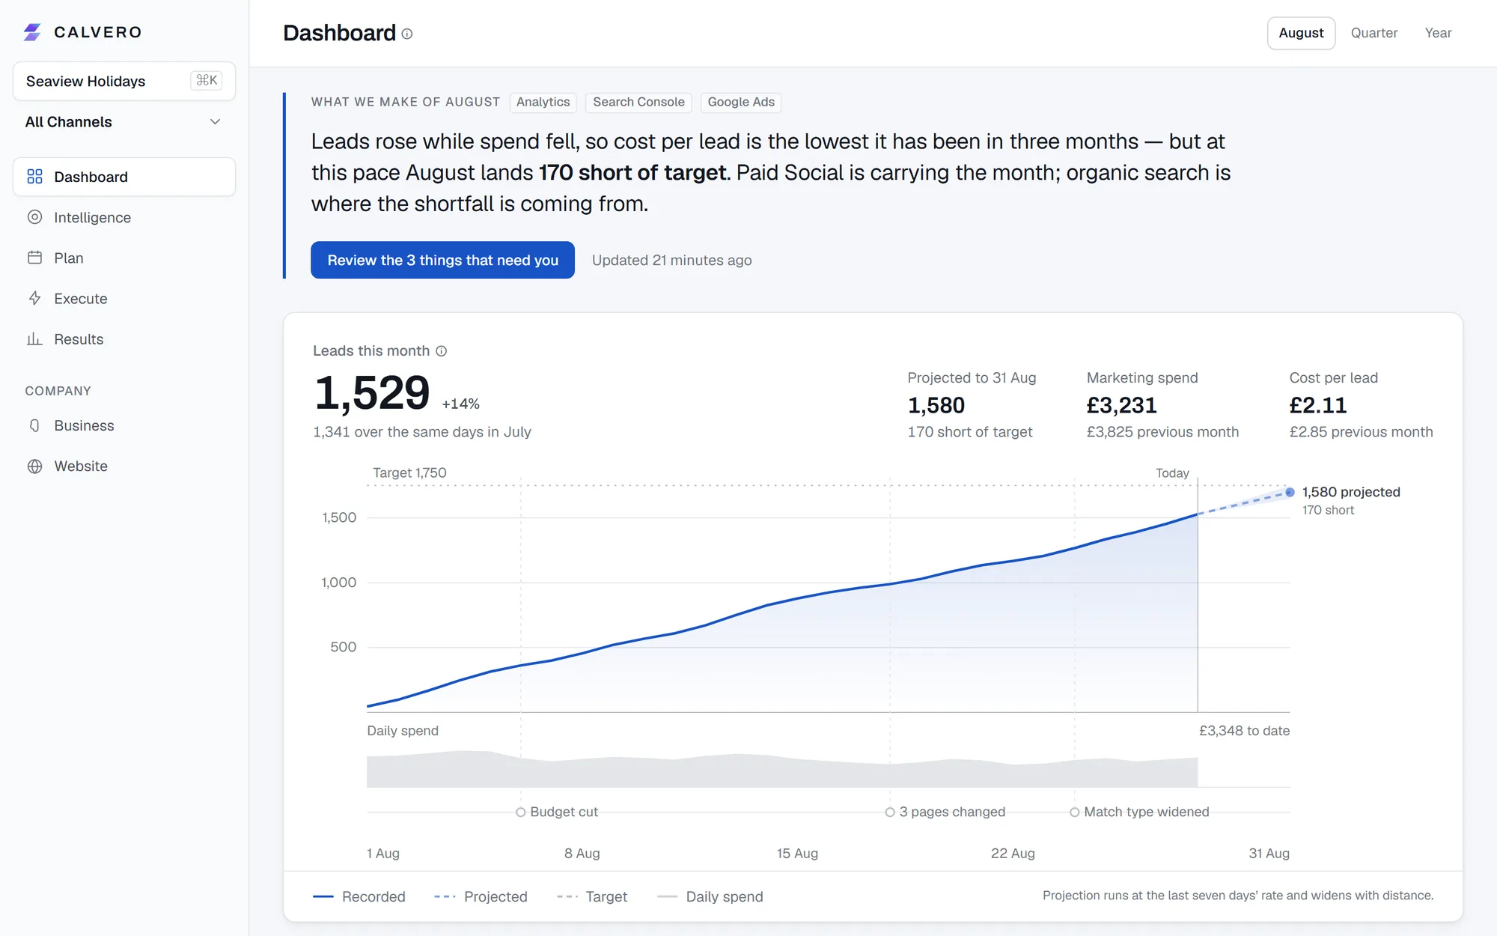Click the Cost per lead £2.11 value

coord(1318,405)
